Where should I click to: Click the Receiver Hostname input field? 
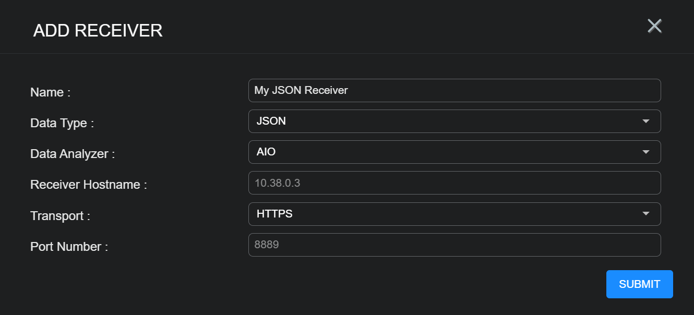pos(454,183)
